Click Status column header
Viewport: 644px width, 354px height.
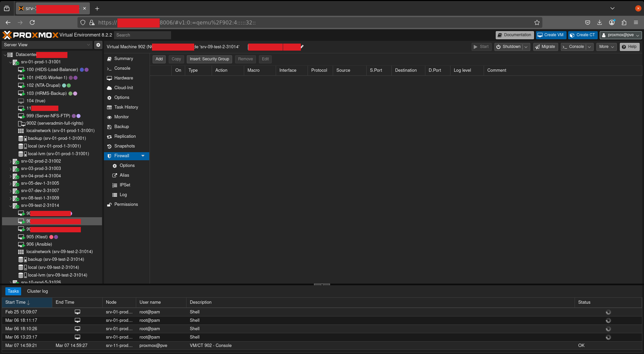pyautogui.click(x=608, y=302)
